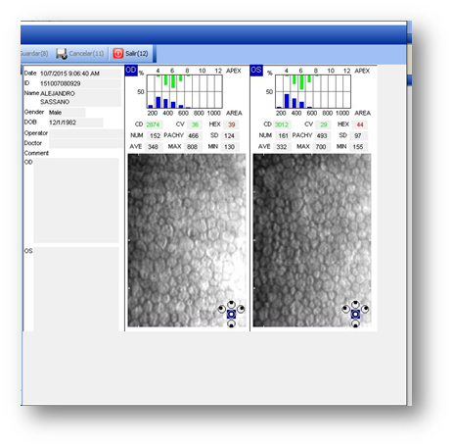
Task: Click inside the Operator input field
Action: [x=86, y=133]
